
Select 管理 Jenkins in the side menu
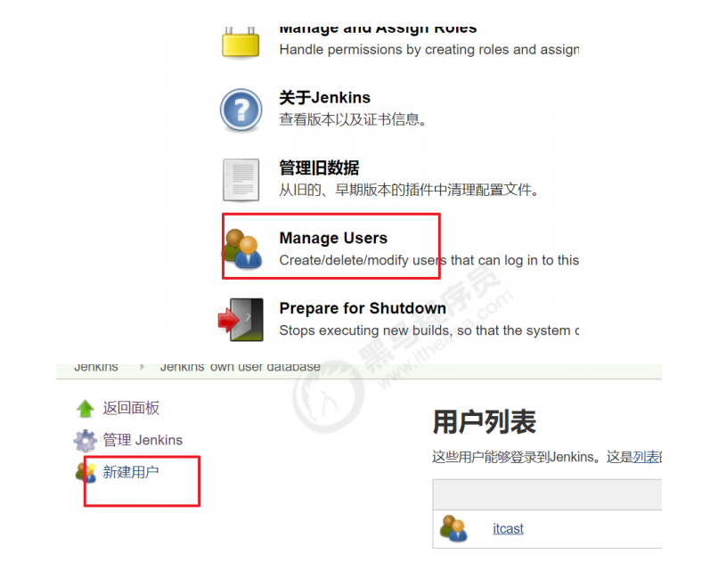click(143, 440)
